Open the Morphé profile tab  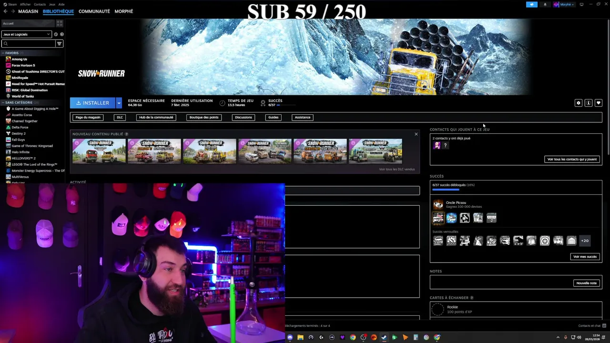124,11
